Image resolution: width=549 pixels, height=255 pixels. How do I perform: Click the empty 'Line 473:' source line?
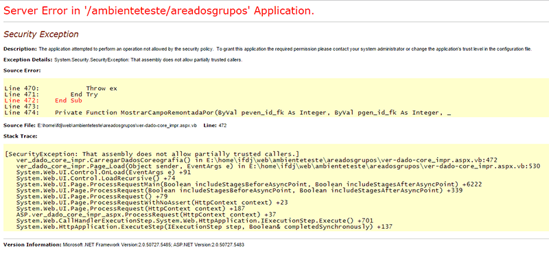22,107
